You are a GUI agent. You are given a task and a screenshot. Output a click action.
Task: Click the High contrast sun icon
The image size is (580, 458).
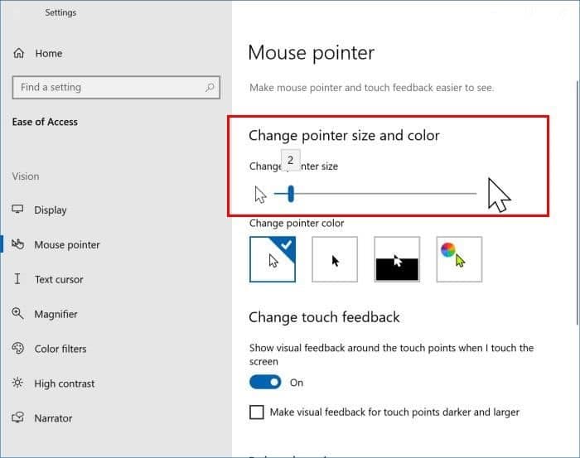click(x=17, y=383)
